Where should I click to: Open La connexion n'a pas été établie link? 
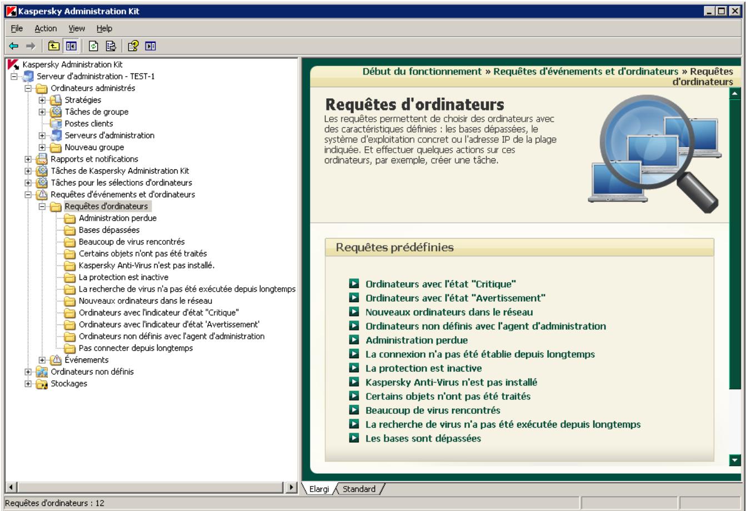pyautogui.click(x=480, y=354)
